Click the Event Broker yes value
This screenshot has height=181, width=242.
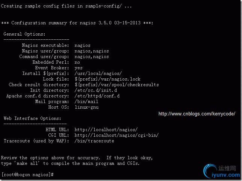[x=79, y=68]
